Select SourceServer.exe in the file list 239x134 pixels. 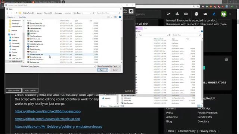click(35, 57)
